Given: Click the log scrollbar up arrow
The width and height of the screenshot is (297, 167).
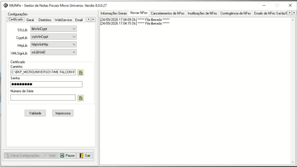Looking at the screenshot, I should [293, 20].
